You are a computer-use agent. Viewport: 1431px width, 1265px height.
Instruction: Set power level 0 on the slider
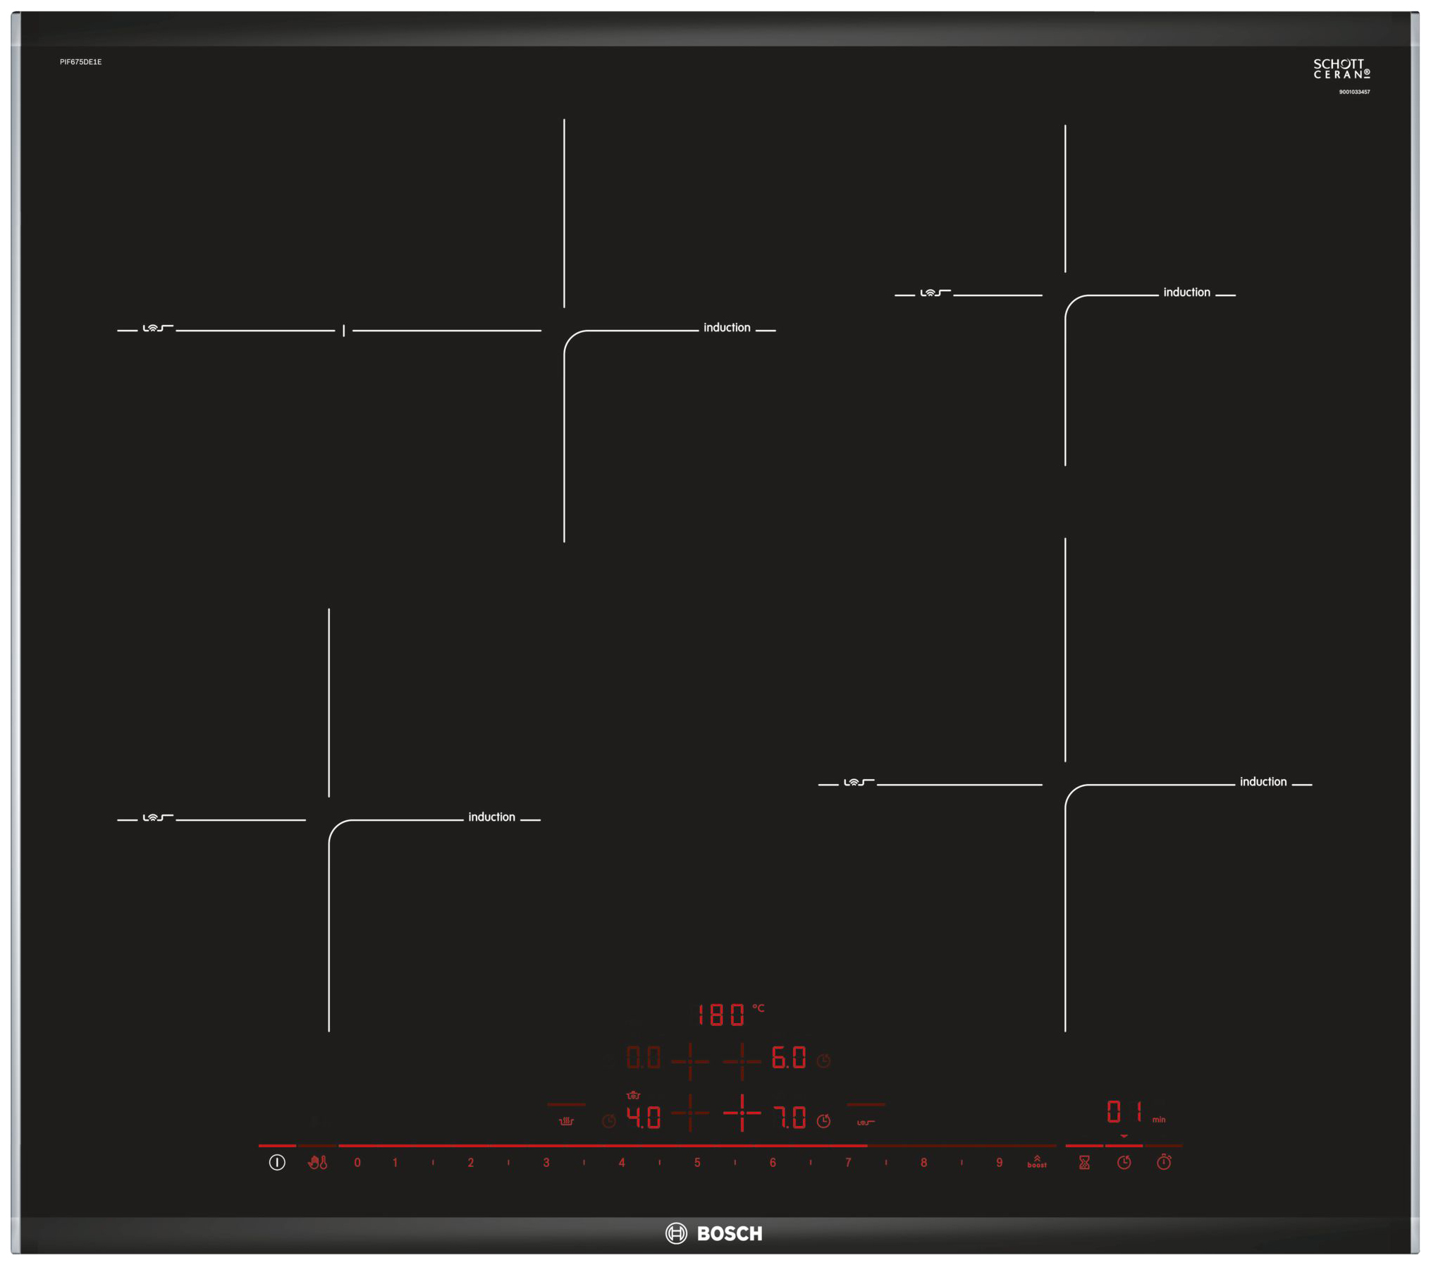357,1162
